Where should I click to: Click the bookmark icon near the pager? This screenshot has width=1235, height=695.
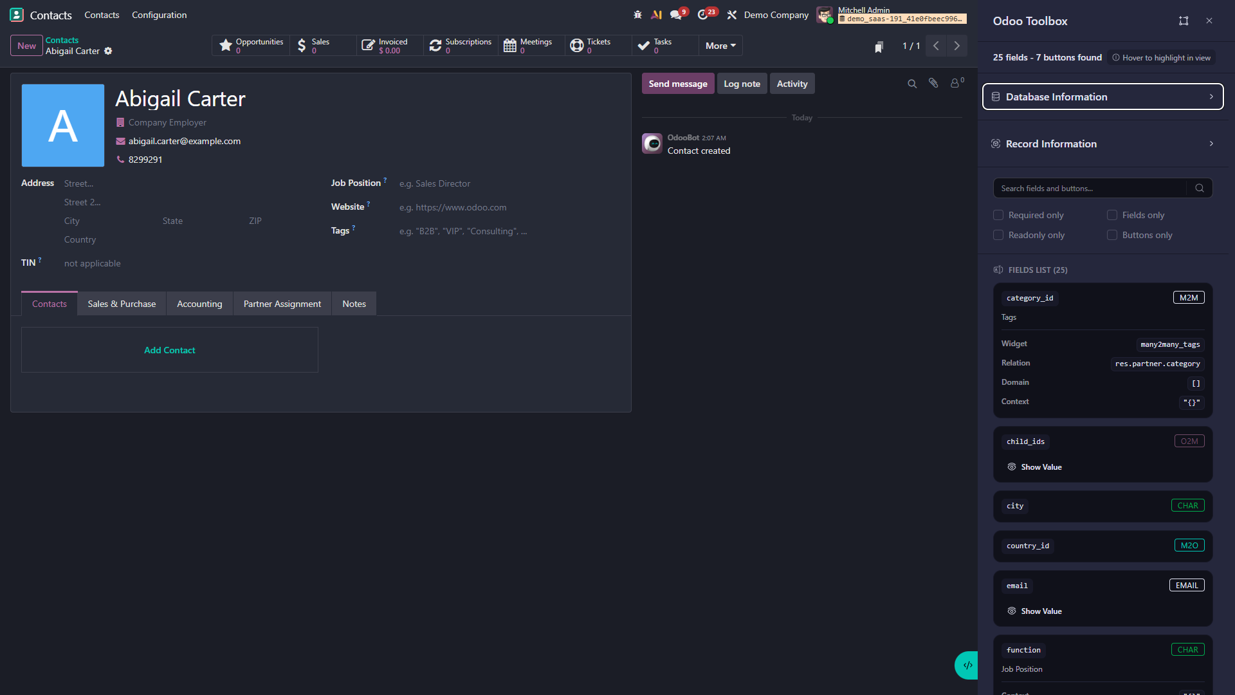(x=879, y=46)
